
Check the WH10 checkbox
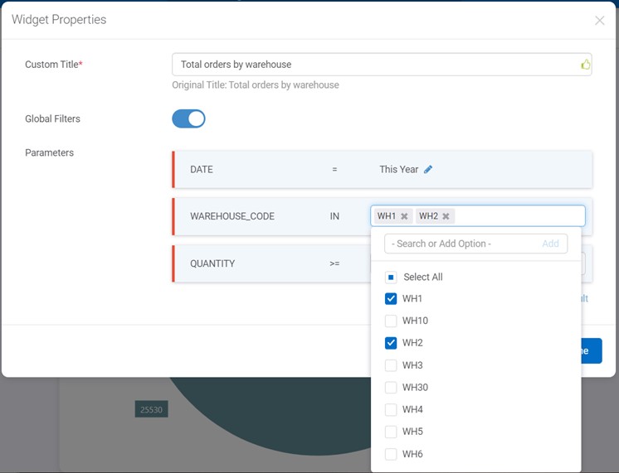coord(391,321)
